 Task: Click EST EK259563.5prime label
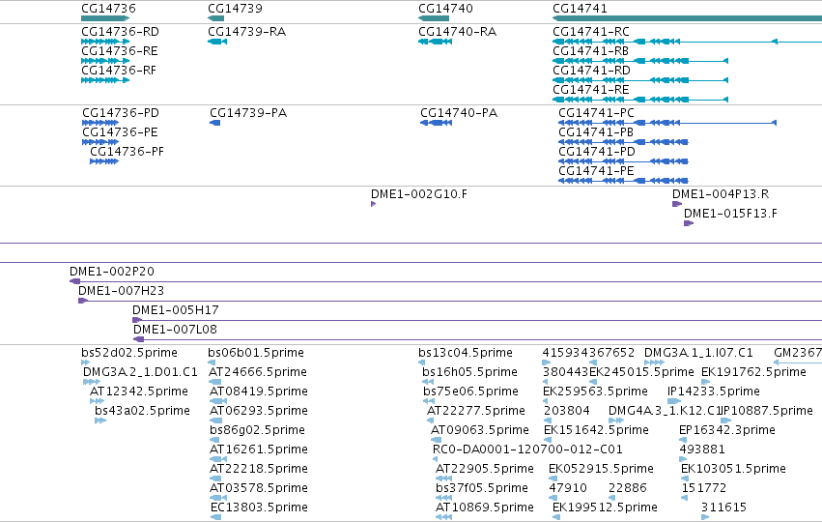point(596,391)
